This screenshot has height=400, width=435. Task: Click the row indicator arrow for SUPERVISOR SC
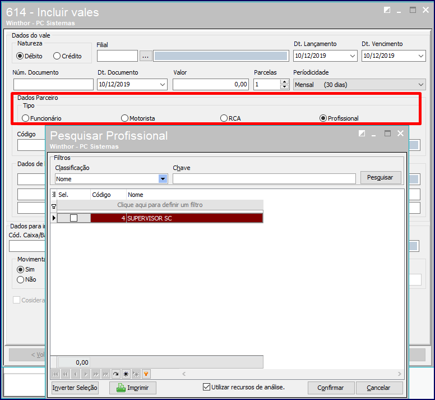(54, 218)
